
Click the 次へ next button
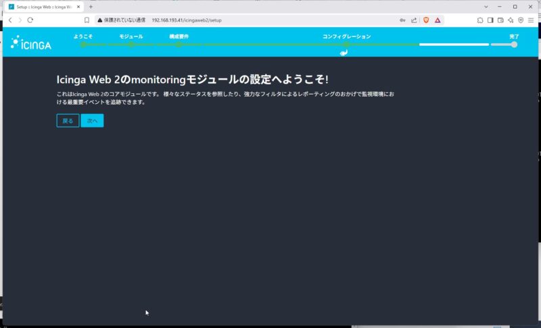point(92,121)
